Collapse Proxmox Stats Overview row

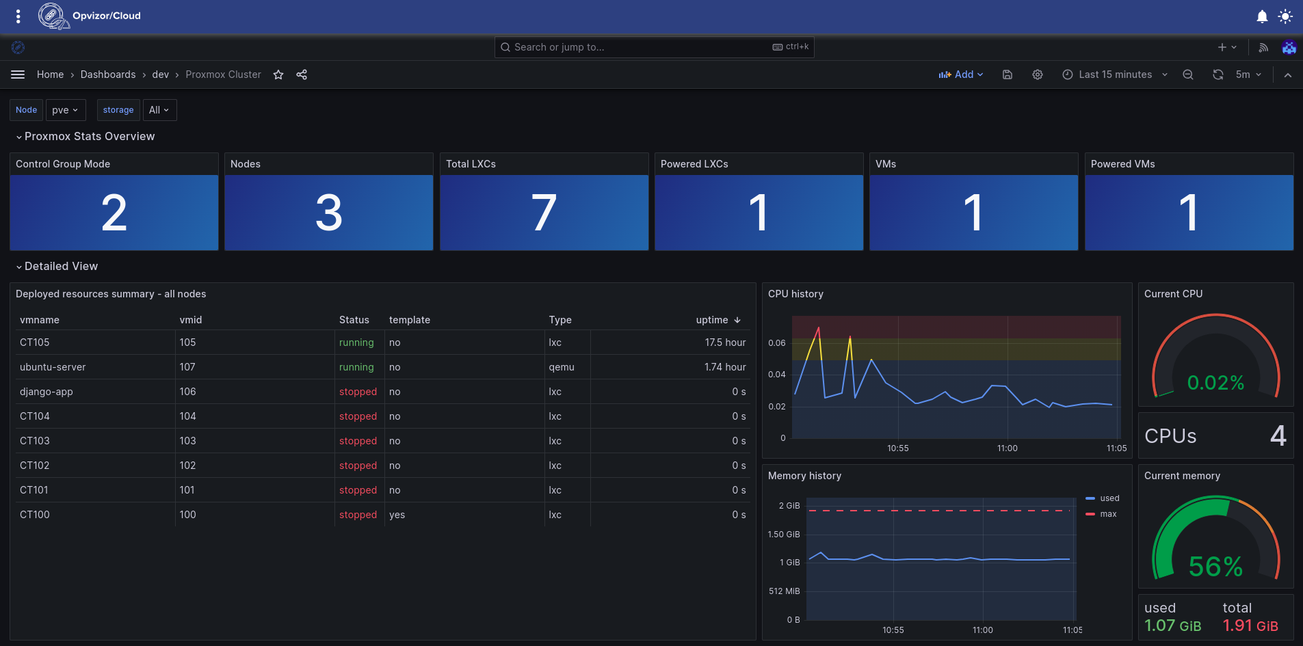click(x=85, y=136)
